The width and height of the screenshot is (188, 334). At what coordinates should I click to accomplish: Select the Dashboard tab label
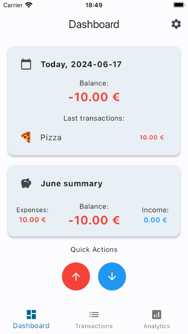tap(31, 325)
